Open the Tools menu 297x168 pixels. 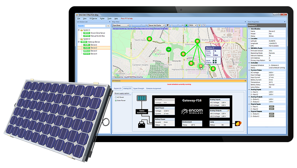coord(110,19)
